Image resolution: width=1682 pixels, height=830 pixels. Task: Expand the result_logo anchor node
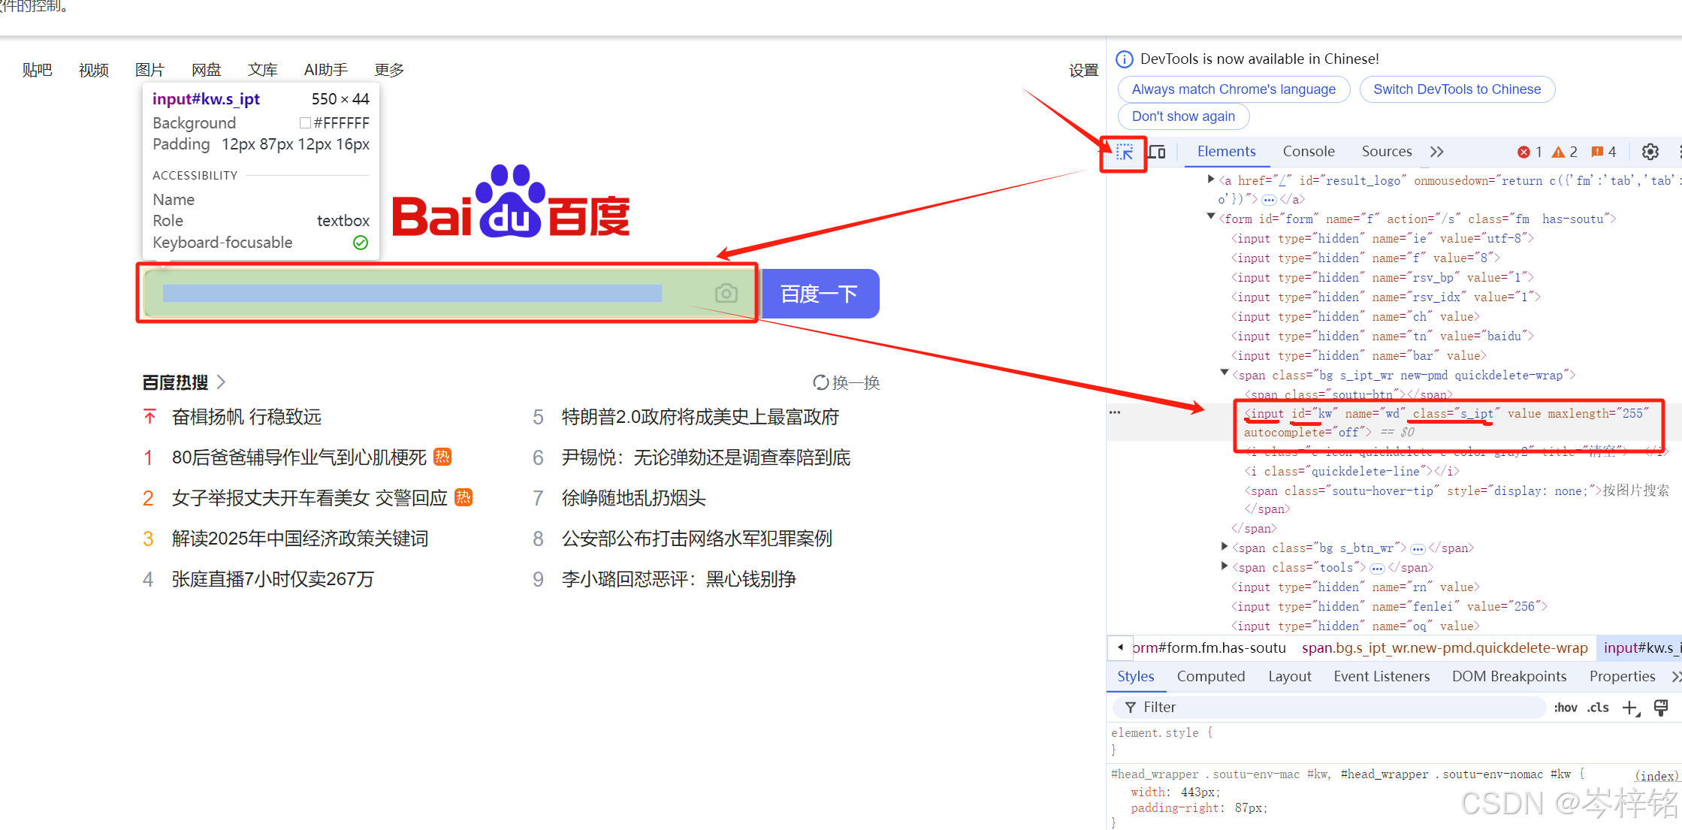click(x=1210, y=179)
